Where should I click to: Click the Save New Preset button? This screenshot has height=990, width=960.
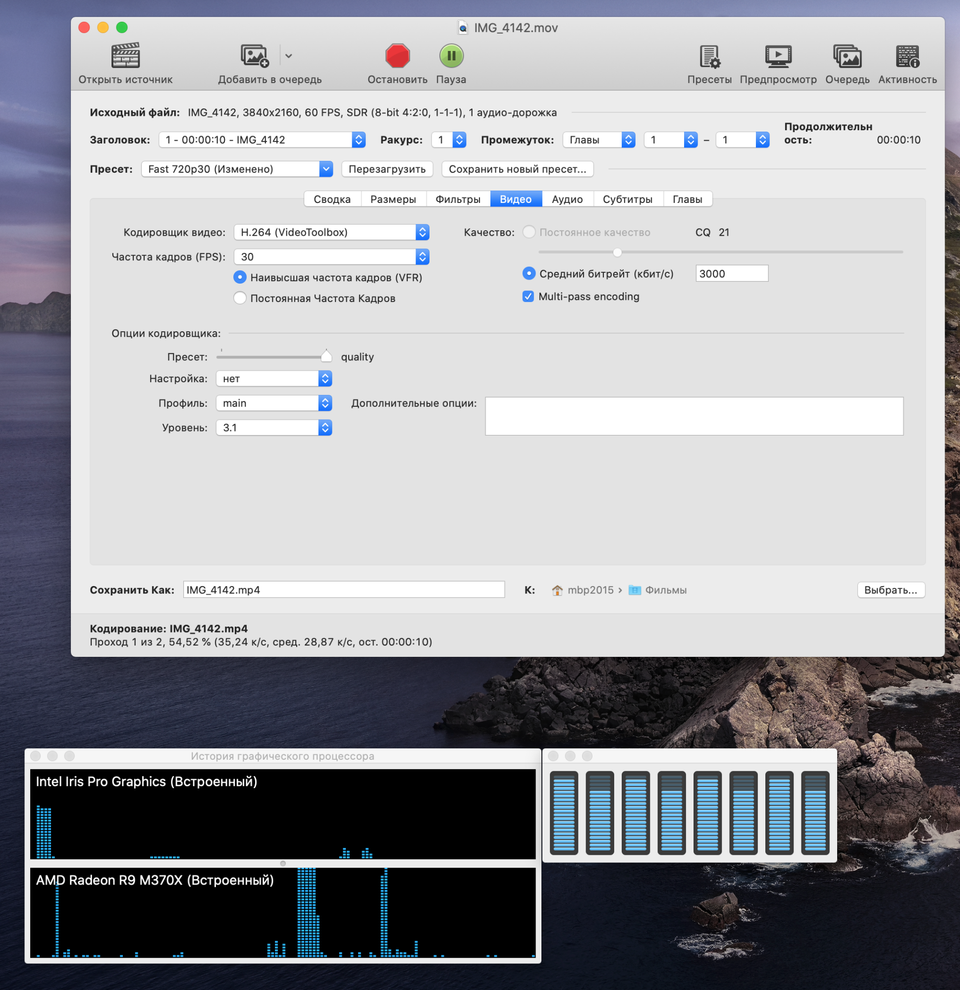(517, 169)
